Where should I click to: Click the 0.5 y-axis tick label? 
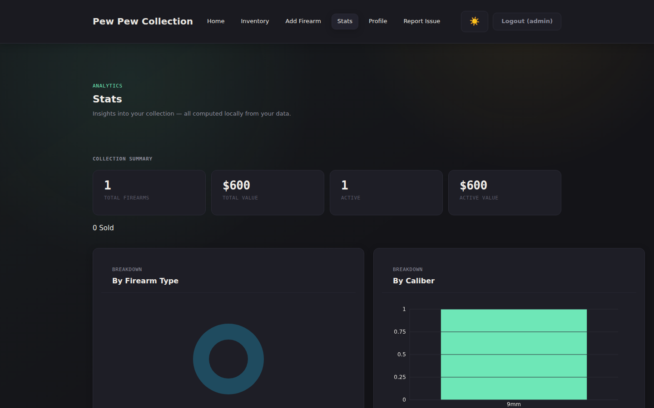click(401, 355)
